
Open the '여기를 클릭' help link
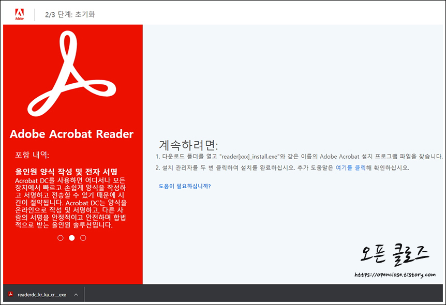350,167
